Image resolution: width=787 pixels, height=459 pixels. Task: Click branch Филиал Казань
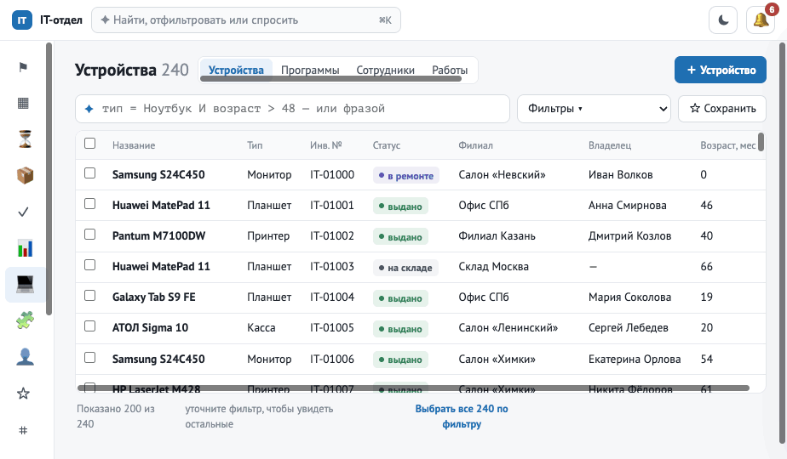(x=497, y=236)
